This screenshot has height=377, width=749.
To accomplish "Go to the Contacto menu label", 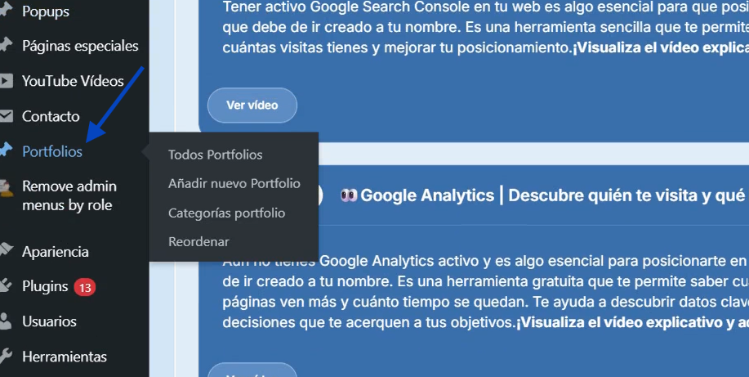I will point(51,116).
